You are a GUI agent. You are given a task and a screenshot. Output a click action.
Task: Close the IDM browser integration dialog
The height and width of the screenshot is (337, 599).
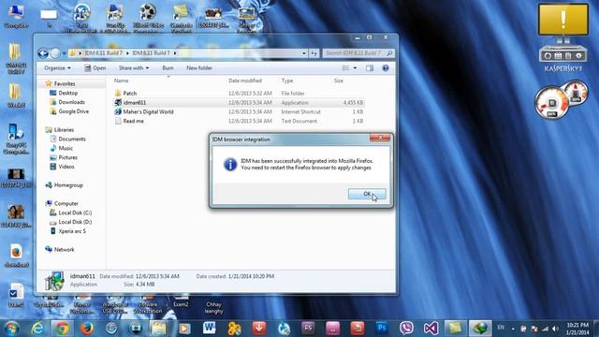380,138
